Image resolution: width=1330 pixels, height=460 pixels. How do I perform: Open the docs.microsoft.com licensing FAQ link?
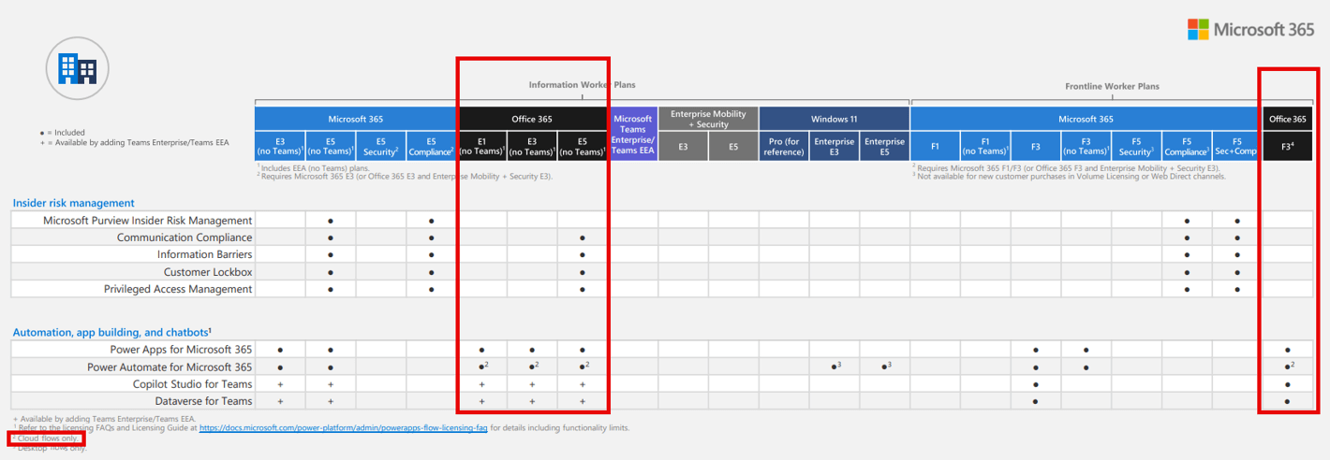(343, 427)
